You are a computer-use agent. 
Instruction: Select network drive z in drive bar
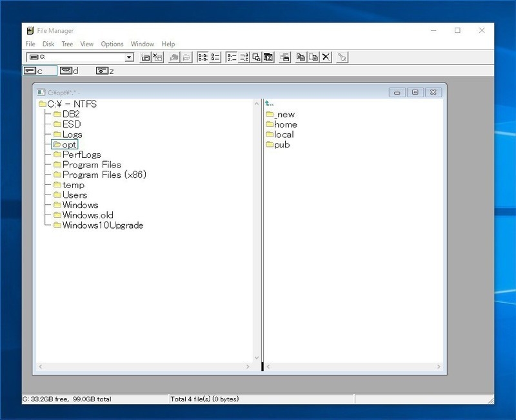pyautogui.click(x=105, y=71)
